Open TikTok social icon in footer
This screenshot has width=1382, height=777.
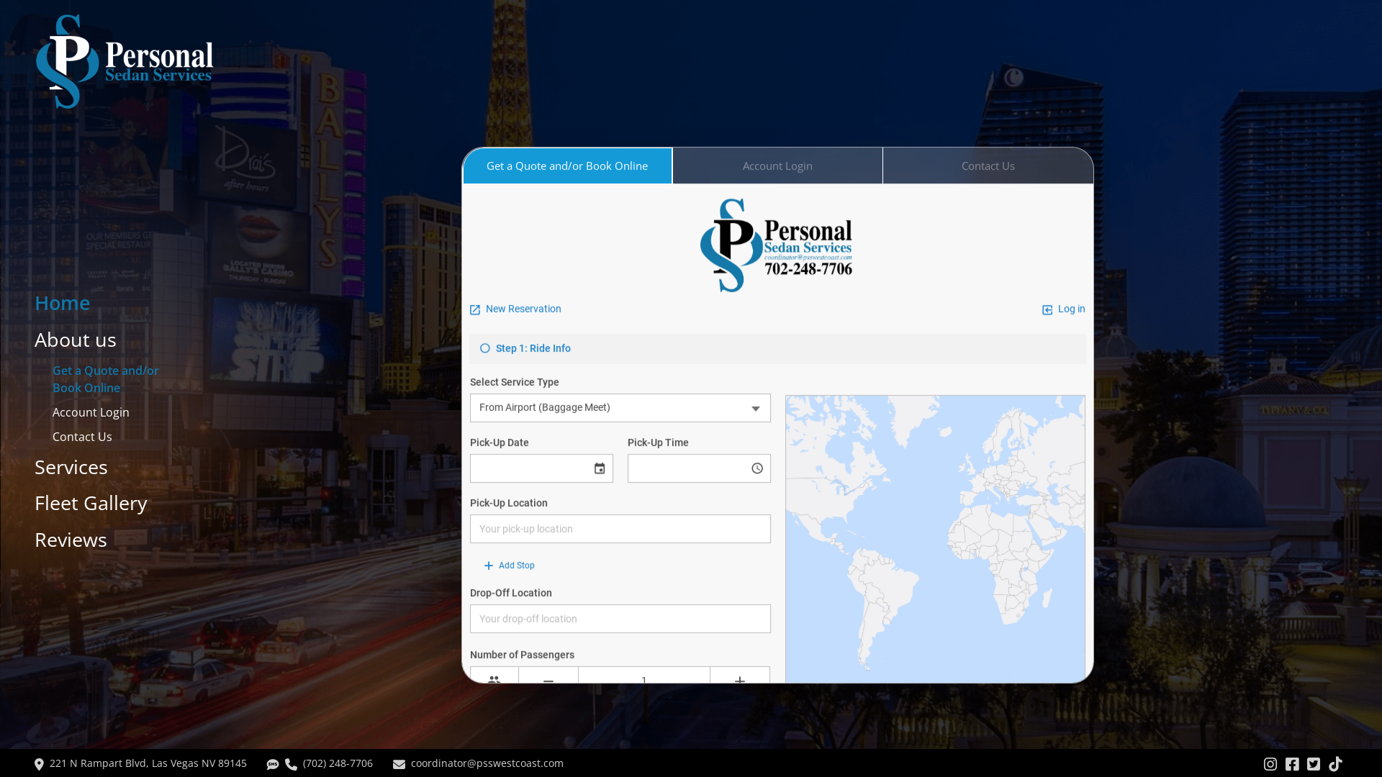click(x=1335, y=764)
